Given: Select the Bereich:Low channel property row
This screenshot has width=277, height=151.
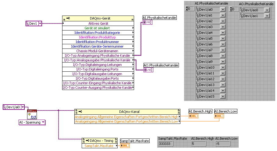Looking at the screenshot, I should 127,121.
